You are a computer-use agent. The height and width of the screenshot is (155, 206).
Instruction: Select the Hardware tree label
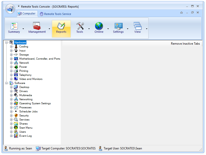pos(20,42)
